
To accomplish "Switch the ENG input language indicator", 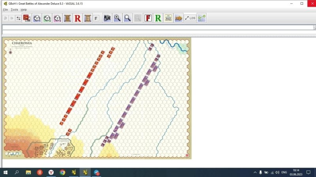I will pyautogui.click(x=284, y=172).
